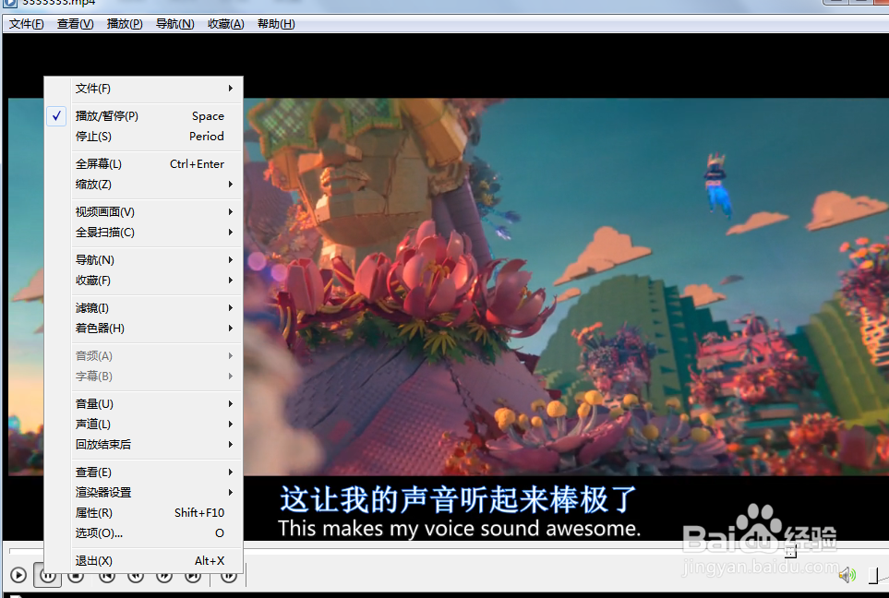Open the 滤镜(I) submenu

(x=92, y=307)
